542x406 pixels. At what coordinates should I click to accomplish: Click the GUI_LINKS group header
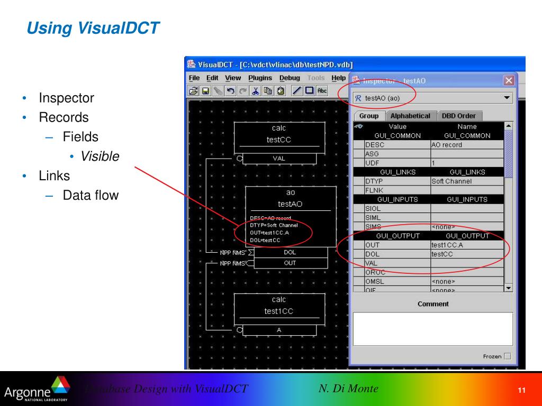click(429, 172)
